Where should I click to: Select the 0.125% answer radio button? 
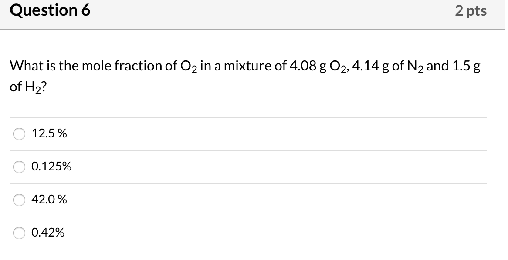(19, 166)
